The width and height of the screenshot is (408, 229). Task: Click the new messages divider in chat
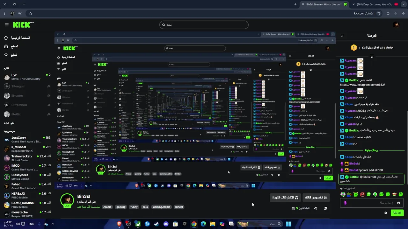point(371,150)
